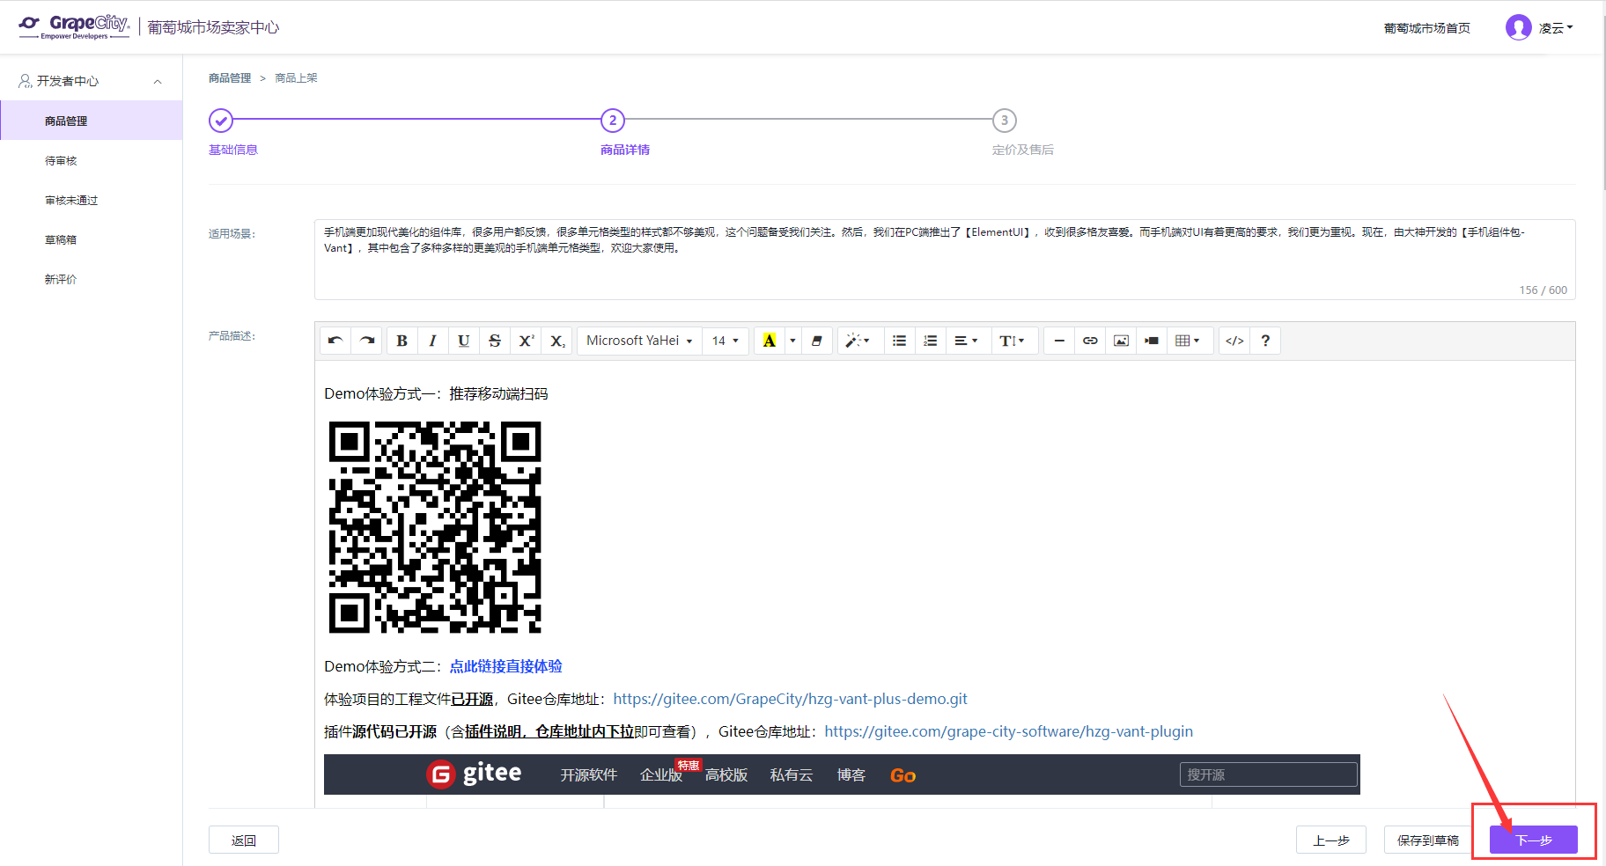Click the gitee banner image

click(x=842, y=774)
